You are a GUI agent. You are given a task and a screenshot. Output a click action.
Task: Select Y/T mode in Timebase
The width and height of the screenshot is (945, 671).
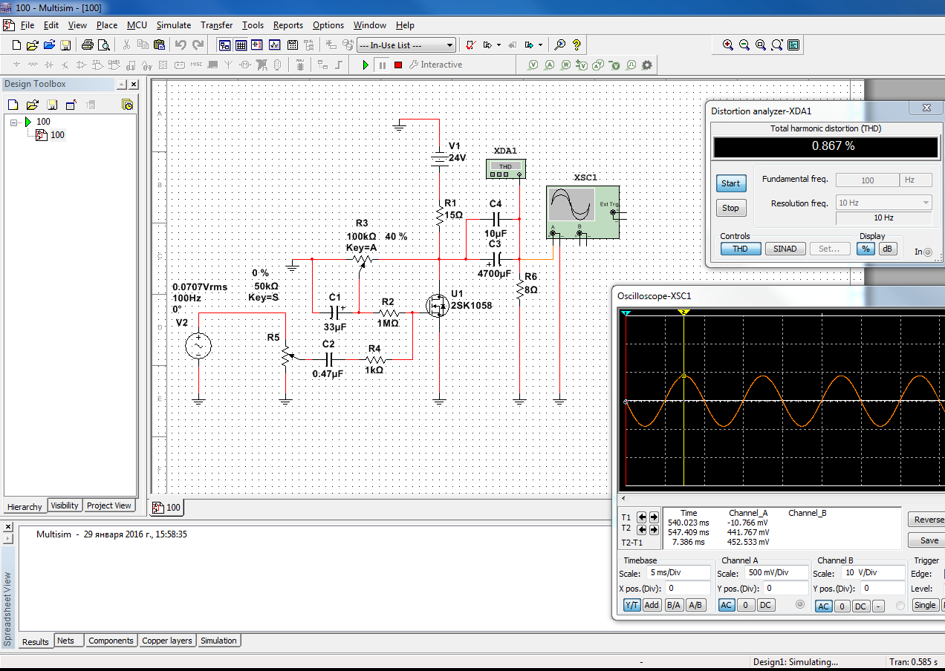pos(632,605)
